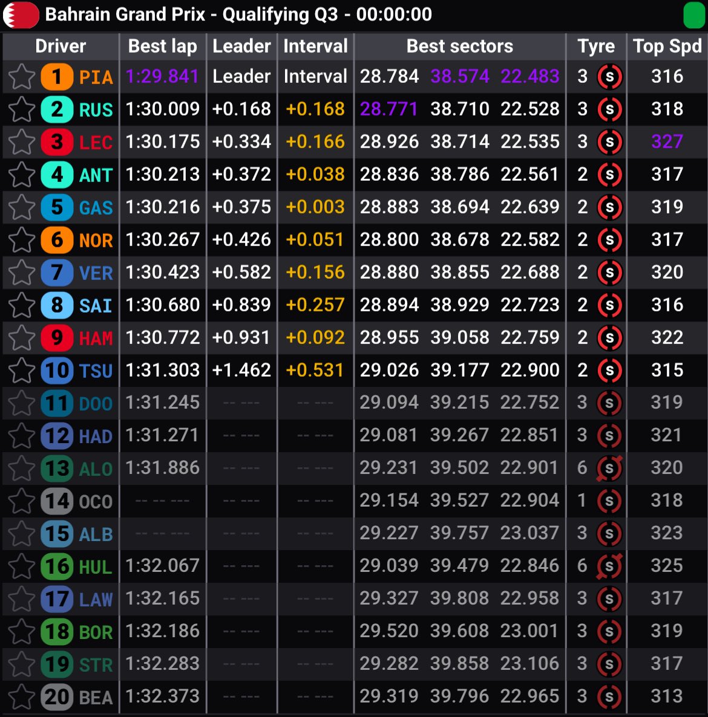Star the LAW driver row

click(x=22, y=599)
